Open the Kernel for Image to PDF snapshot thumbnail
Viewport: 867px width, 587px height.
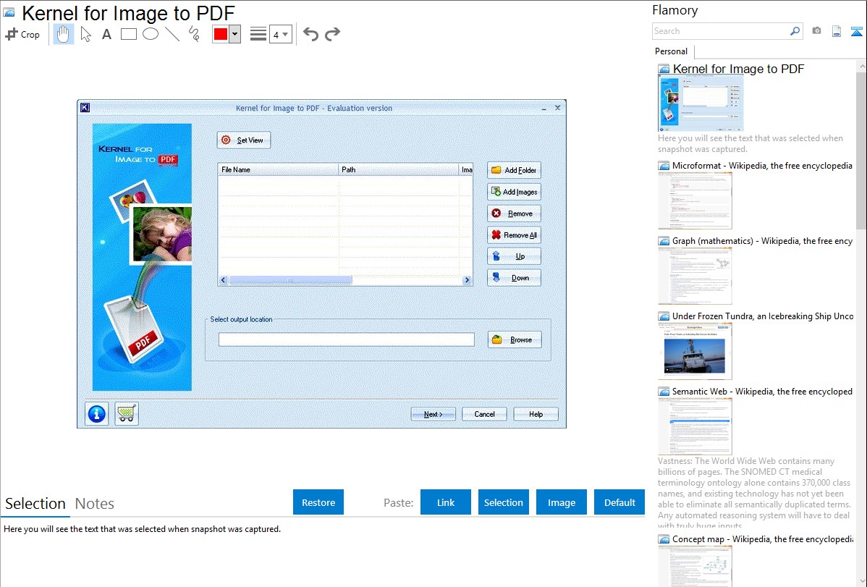tap(701, 104)
